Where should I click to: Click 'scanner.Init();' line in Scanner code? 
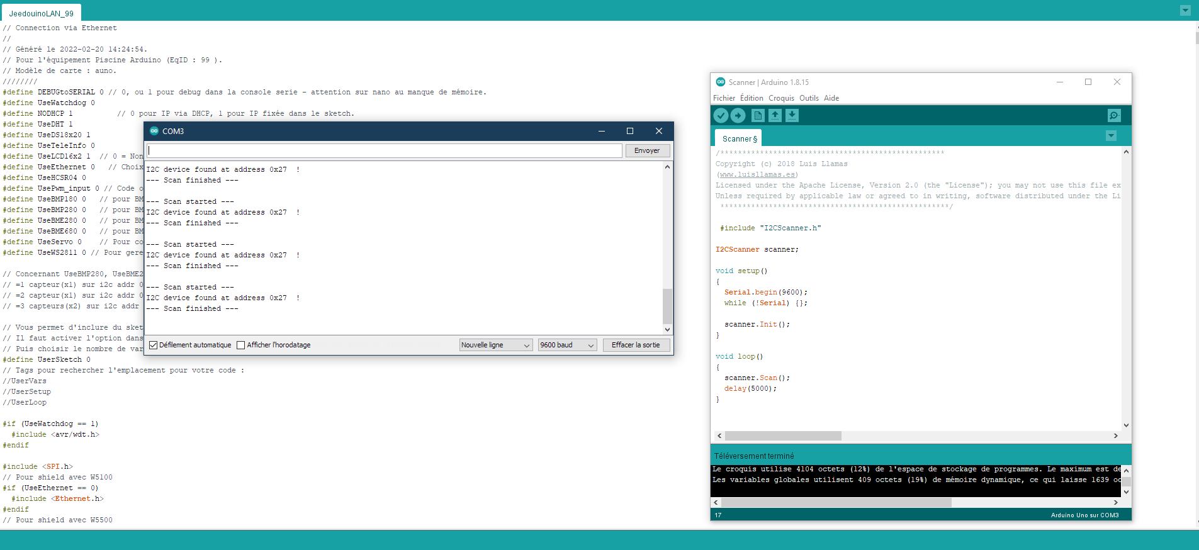click(757, 324)
